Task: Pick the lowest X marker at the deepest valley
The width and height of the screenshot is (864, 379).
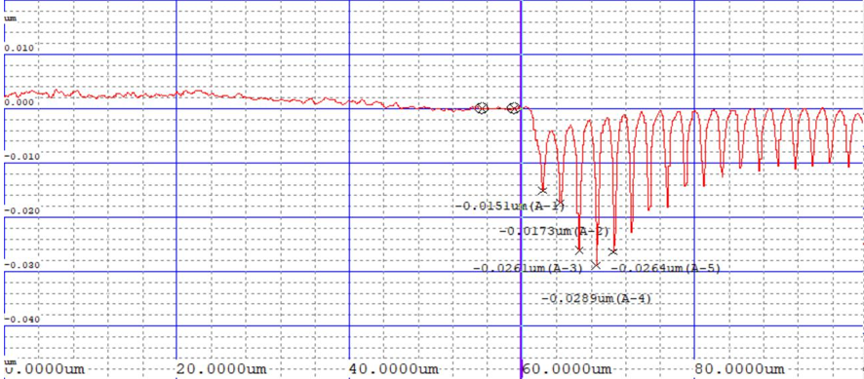Action: coord(596,266)
